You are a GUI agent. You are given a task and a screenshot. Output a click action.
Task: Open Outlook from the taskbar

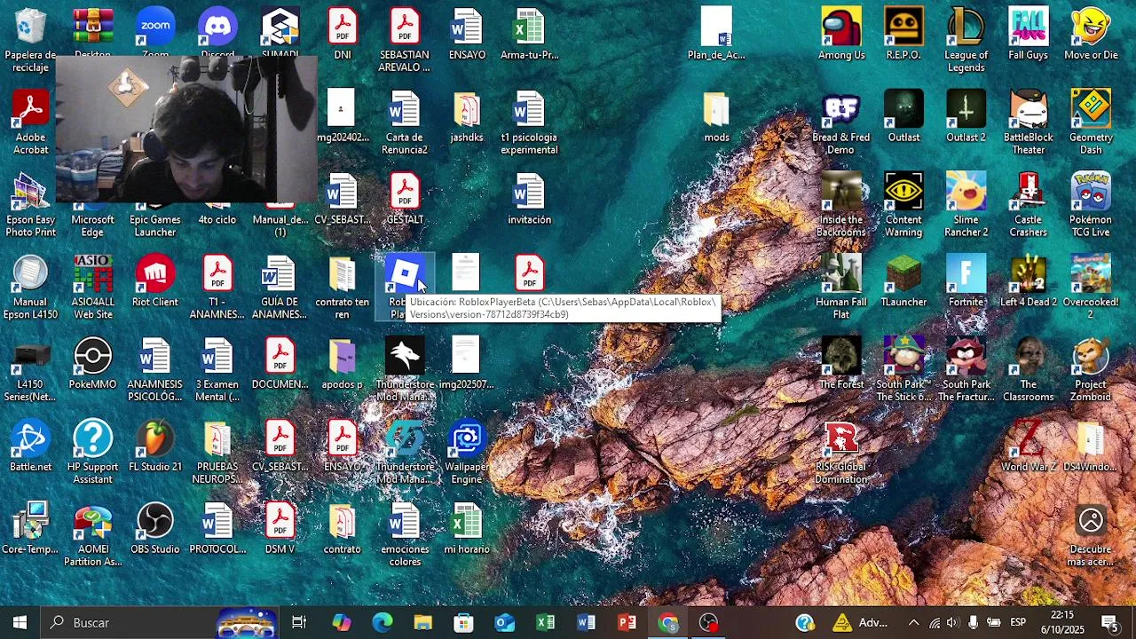click(x=504, y=622)
